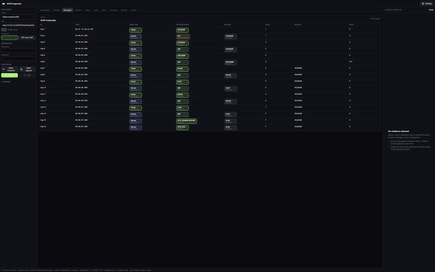Screen dimensions: 435x272
Task: Click the PLAY method chip in row rtsp-9
Action: (182, 82)
